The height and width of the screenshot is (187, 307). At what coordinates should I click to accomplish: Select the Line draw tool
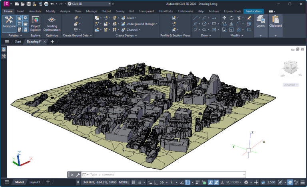point(195,18)
